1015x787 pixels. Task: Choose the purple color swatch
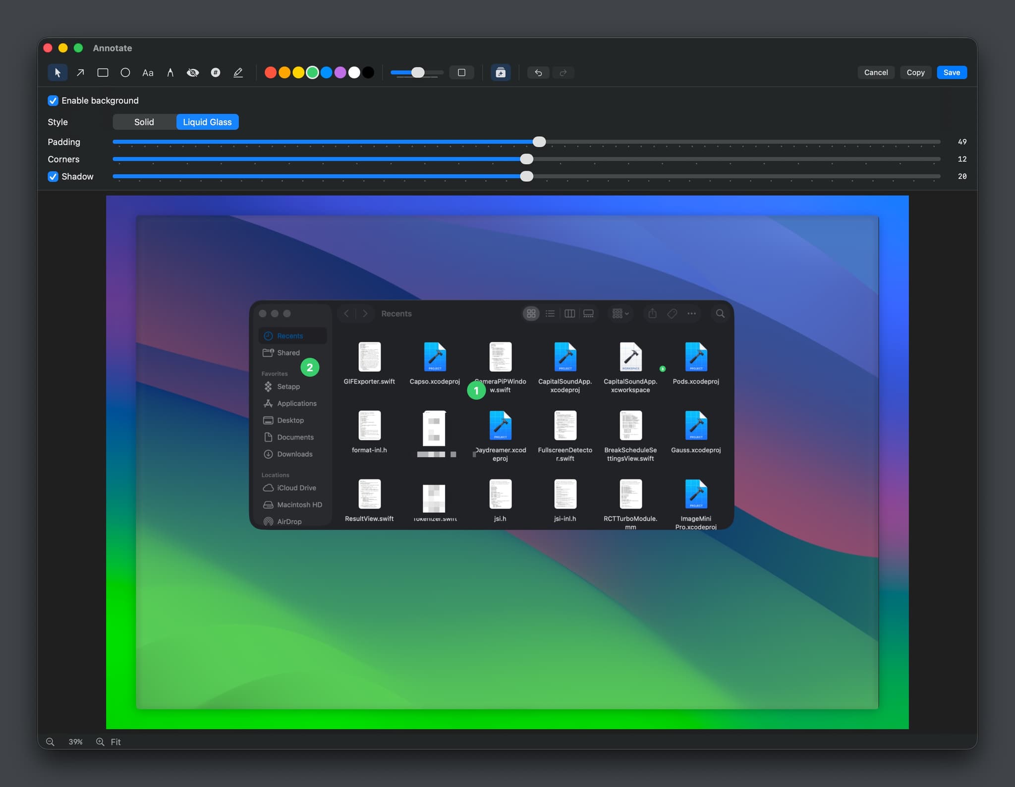(x=340, y=73)
